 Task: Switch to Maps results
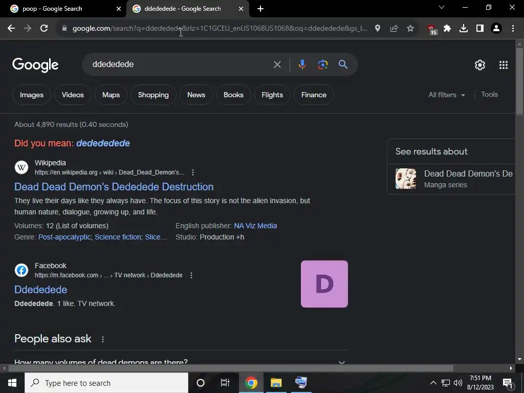pyautogui.click(x=111, y=95)
